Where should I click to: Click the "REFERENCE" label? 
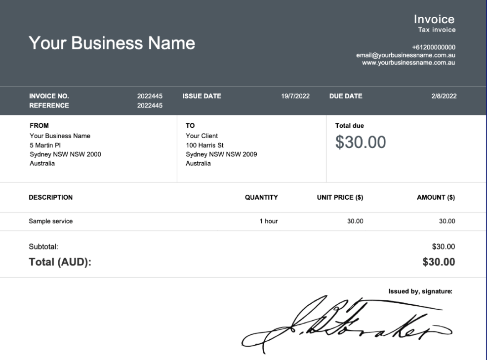(49, 106)
